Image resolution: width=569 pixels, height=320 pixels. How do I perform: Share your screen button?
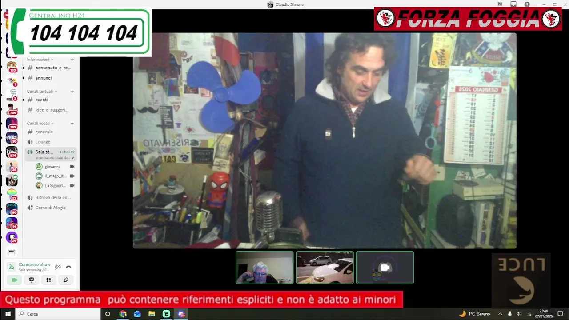(x=31, y=280)
